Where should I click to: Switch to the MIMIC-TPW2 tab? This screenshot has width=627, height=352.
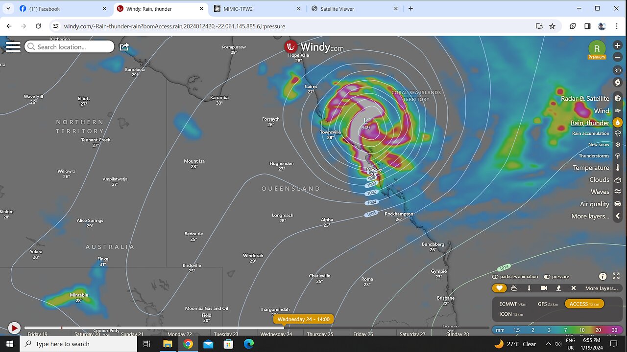256,8
